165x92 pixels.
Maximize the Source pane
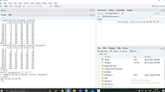(93, 10)
